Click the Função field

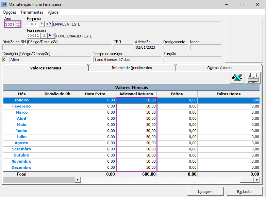coord(192,60)
